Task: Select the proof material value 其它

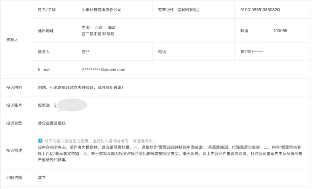Action: click(42, 178)
